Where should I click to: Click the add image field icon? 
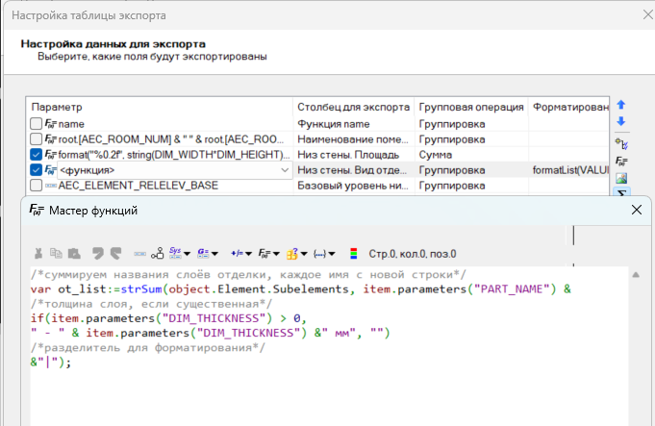point(620,178)
